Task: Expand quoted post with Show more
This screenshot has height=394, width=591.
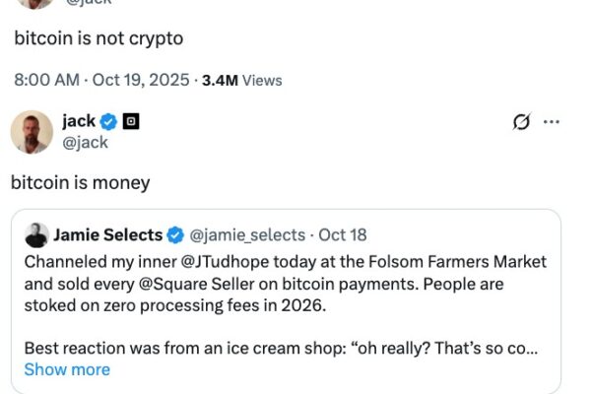Action: click(67, 370)
